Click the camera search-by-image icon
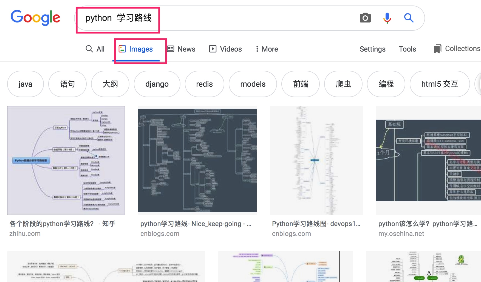Viewport: 481px width, 282px height. 365,18
